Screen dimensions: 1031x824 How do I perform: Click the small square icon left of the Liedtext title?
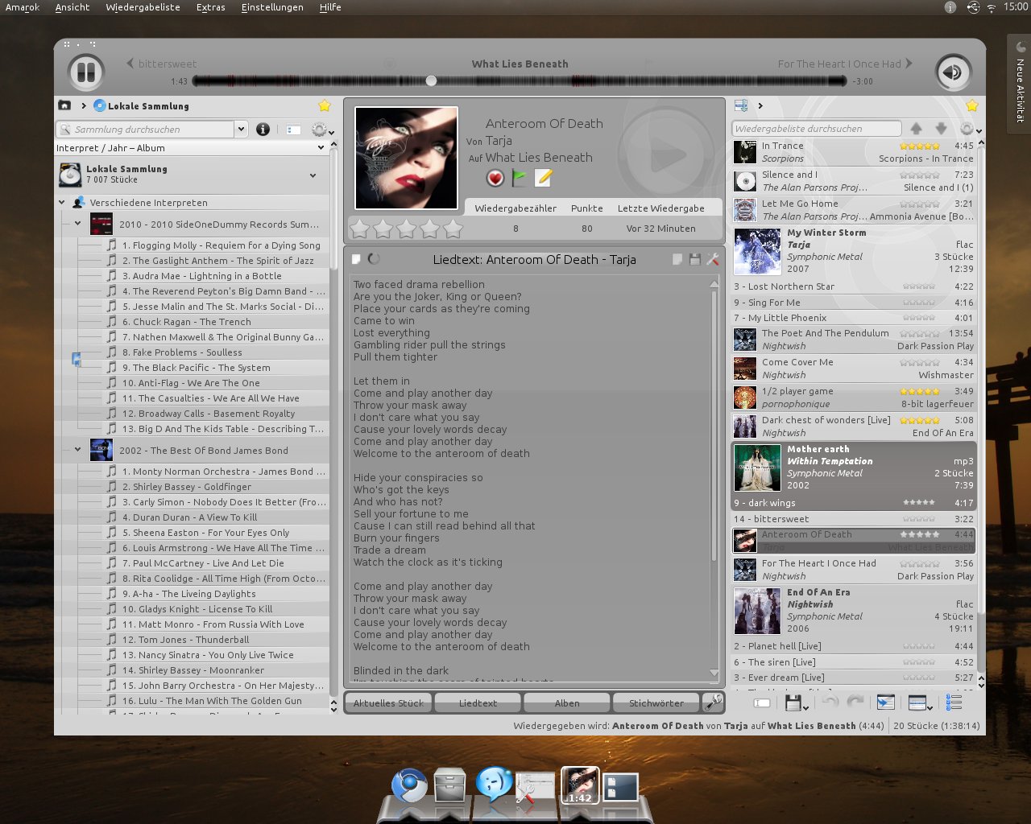pos(356,259)
